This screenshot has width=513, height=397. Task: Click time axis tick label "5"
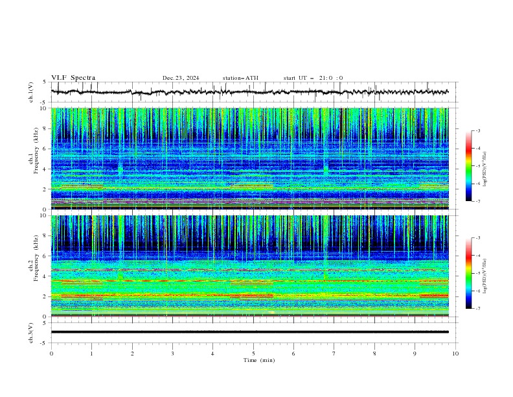[x=253, y=354]
